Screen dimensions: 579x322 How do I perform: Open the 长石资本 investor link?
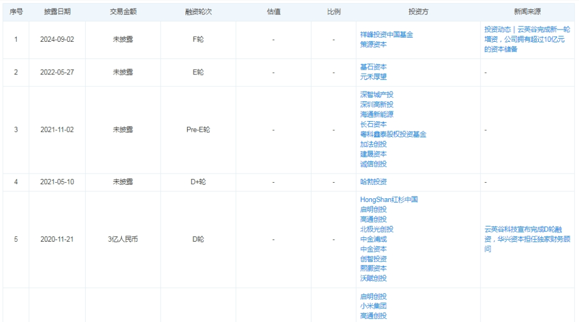click(x=373, y=124)
